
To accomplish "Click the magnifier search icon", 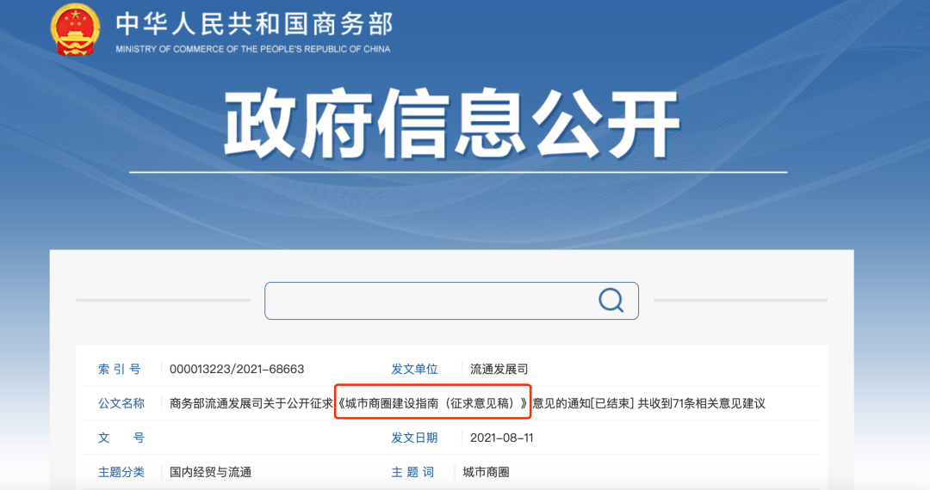I will tap(611, 300).
